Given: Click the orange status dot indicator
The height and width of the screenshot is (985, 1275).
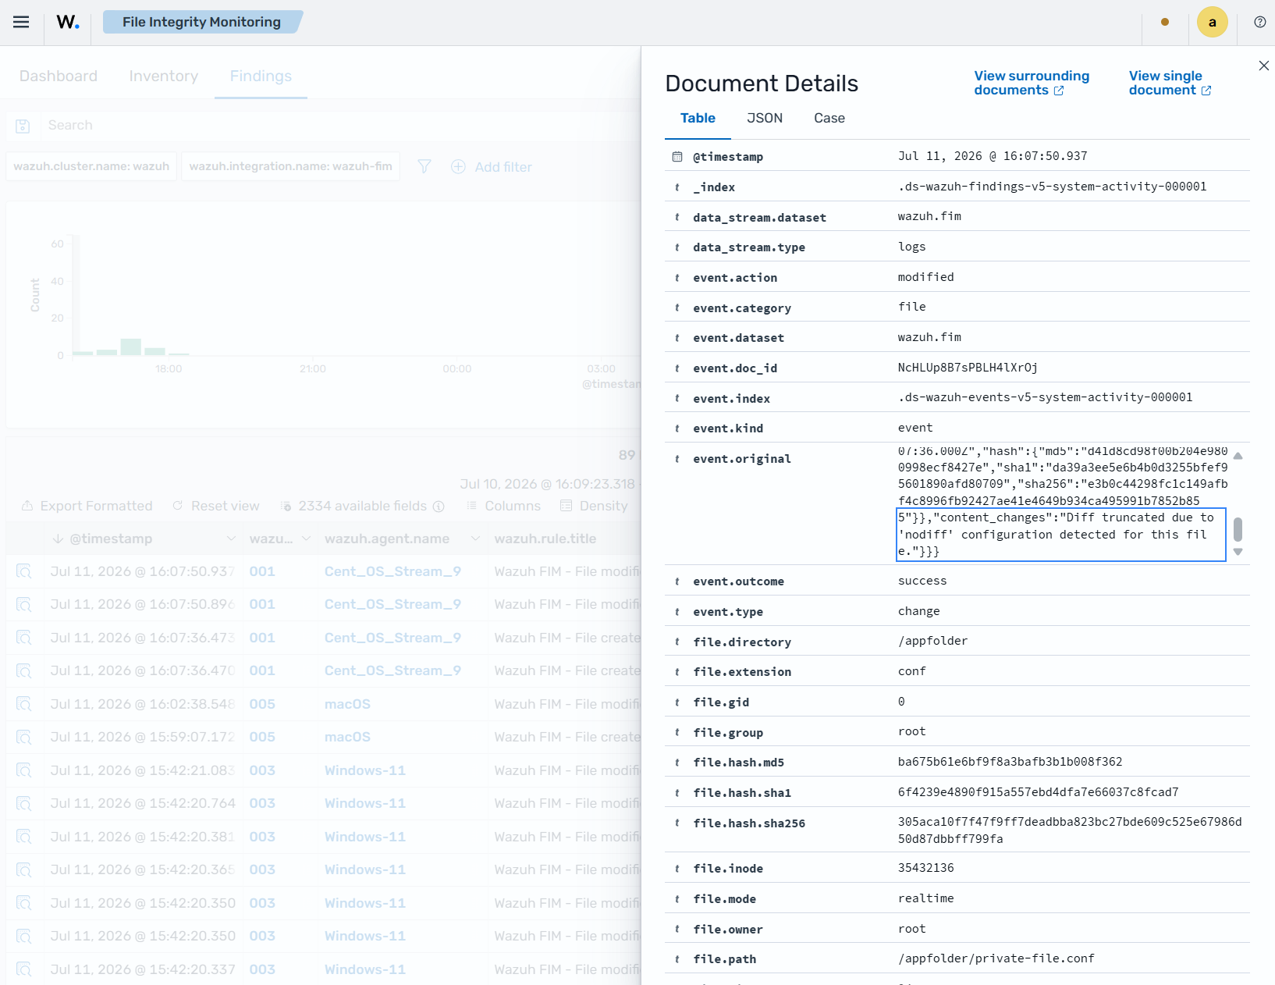Looking at the screenshot, I should click(x=1164, y=22).
